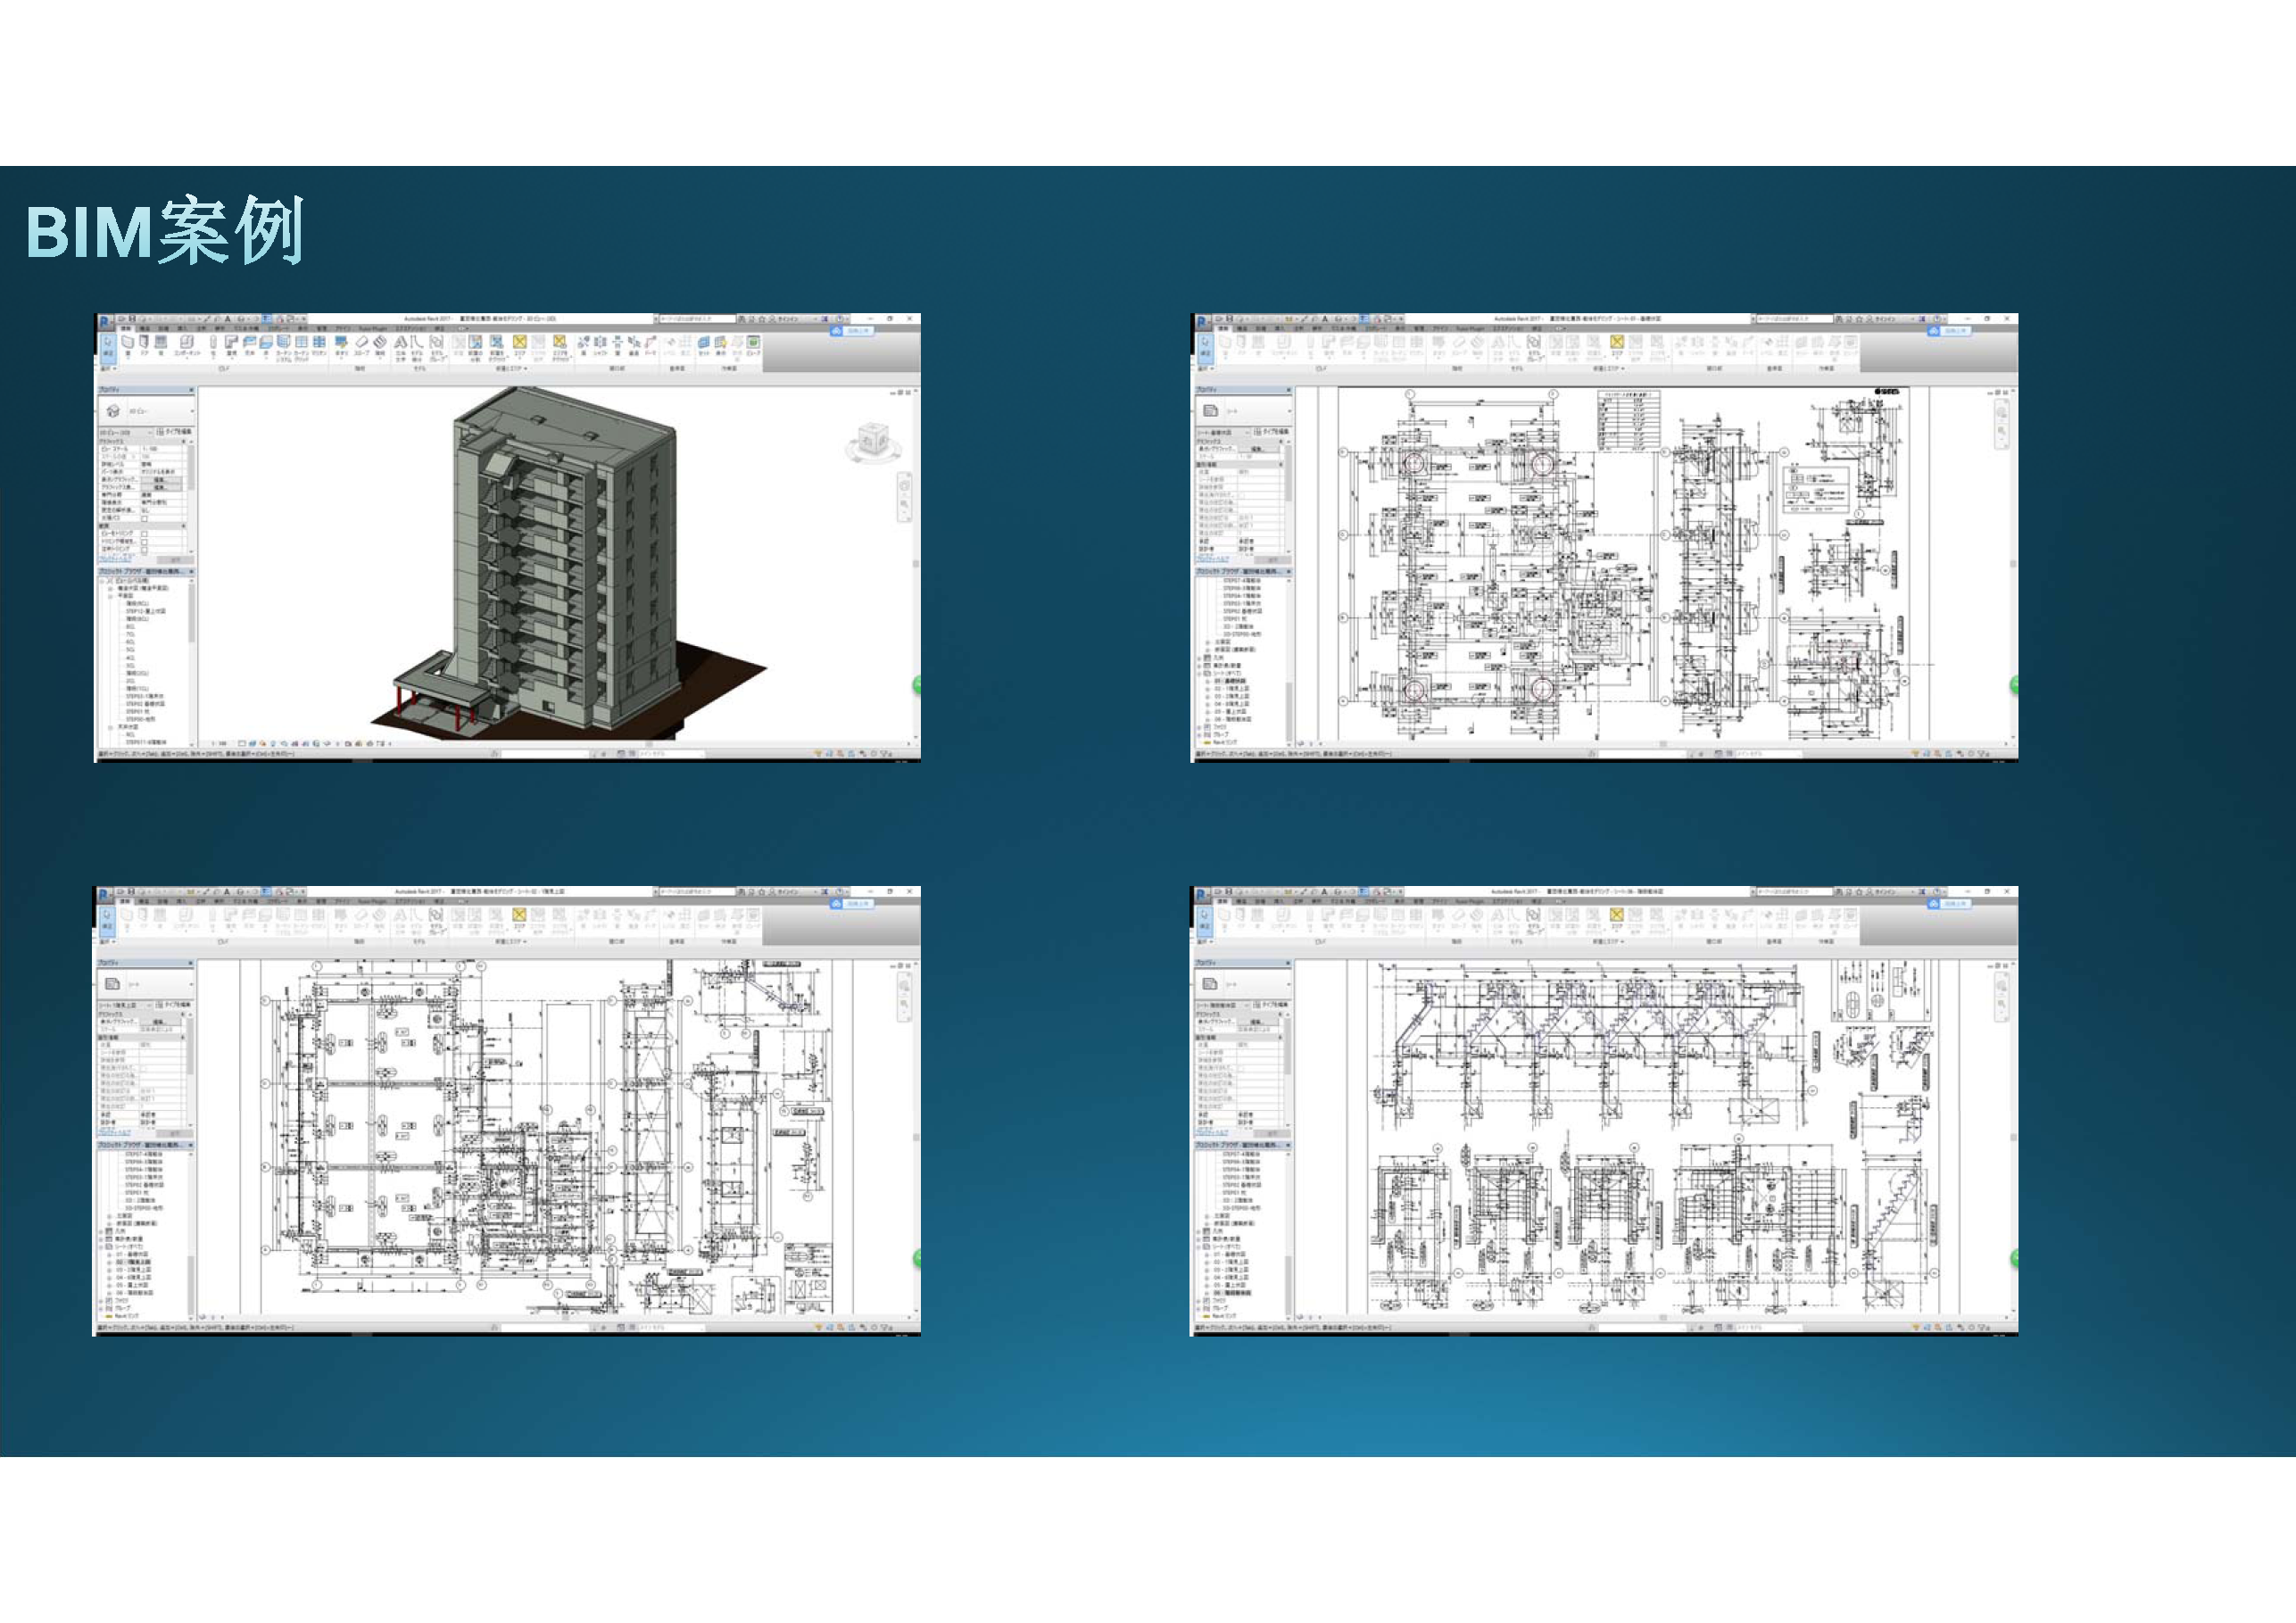The width and height of the screenshot is (2296, 1623).
Task: Toggle Crop Region Visible checkbox in 3D window Properties
Action: pyautogui.click(x=145, y=543)
